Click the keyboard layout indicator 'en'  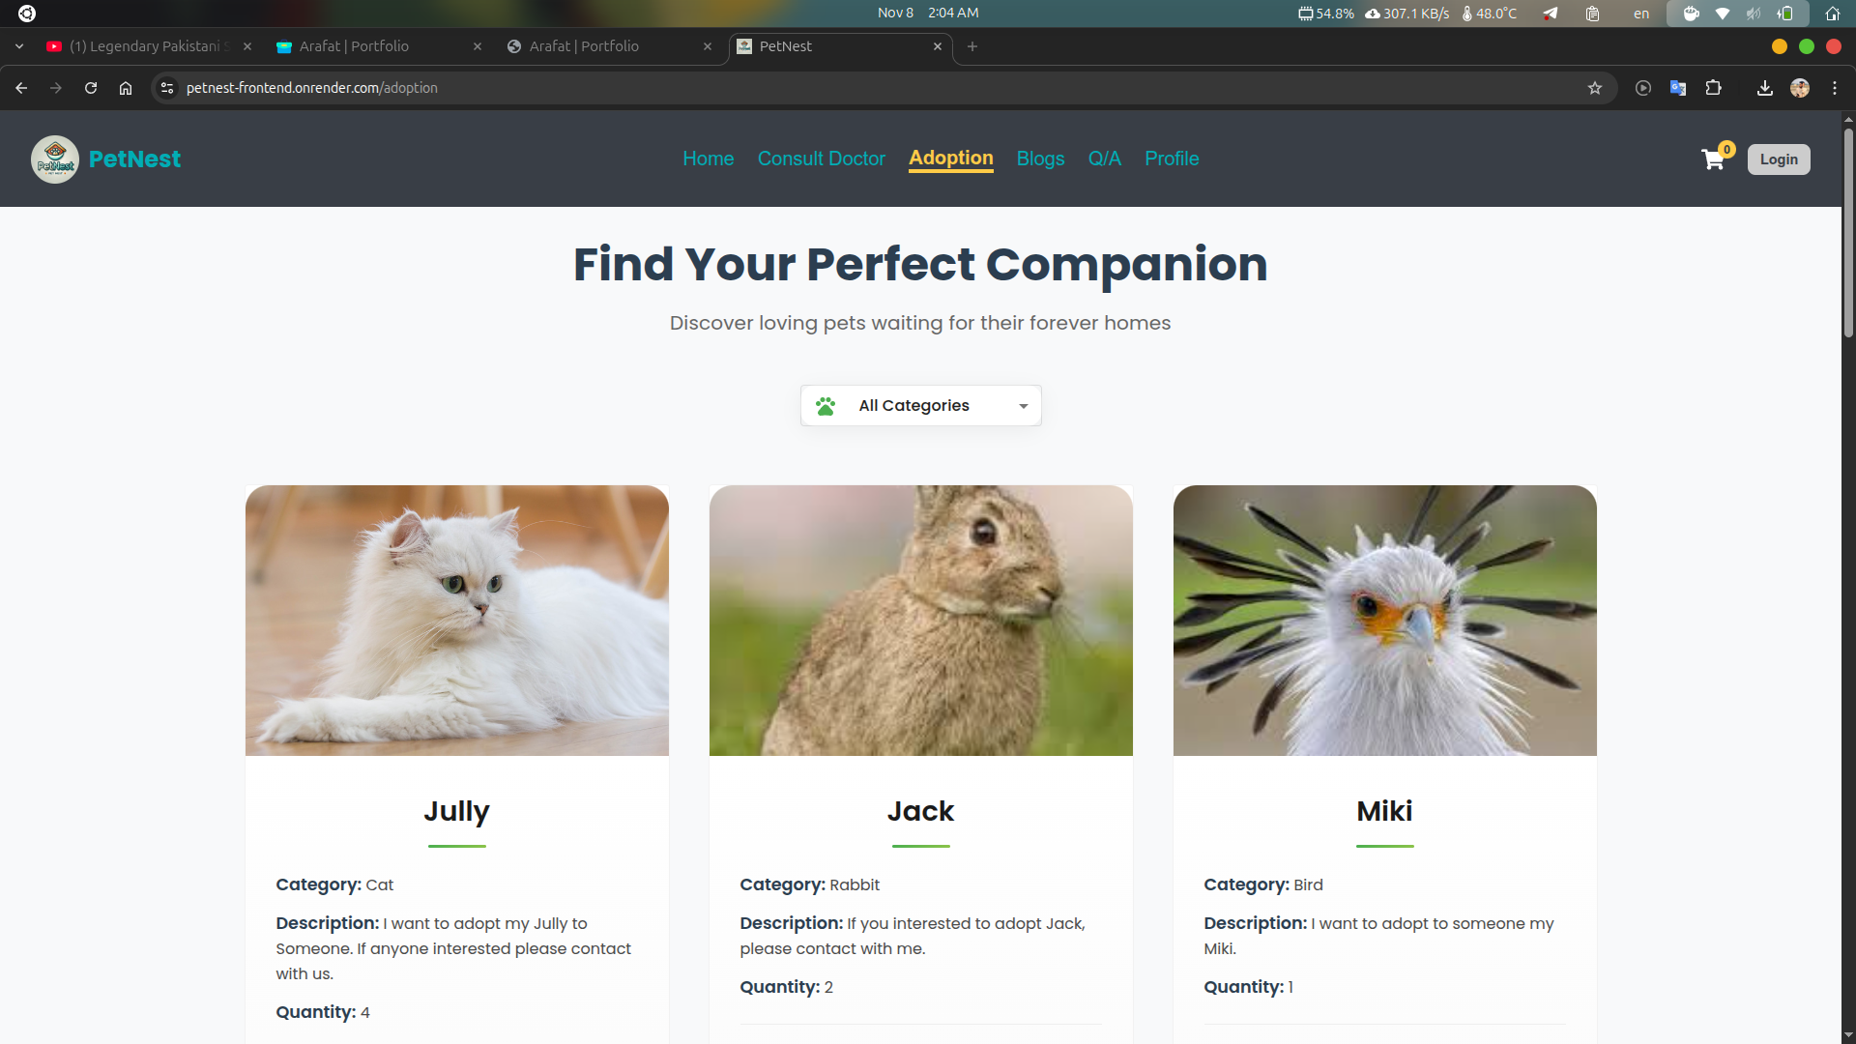pyautogui.click(x=1641, y=14)
